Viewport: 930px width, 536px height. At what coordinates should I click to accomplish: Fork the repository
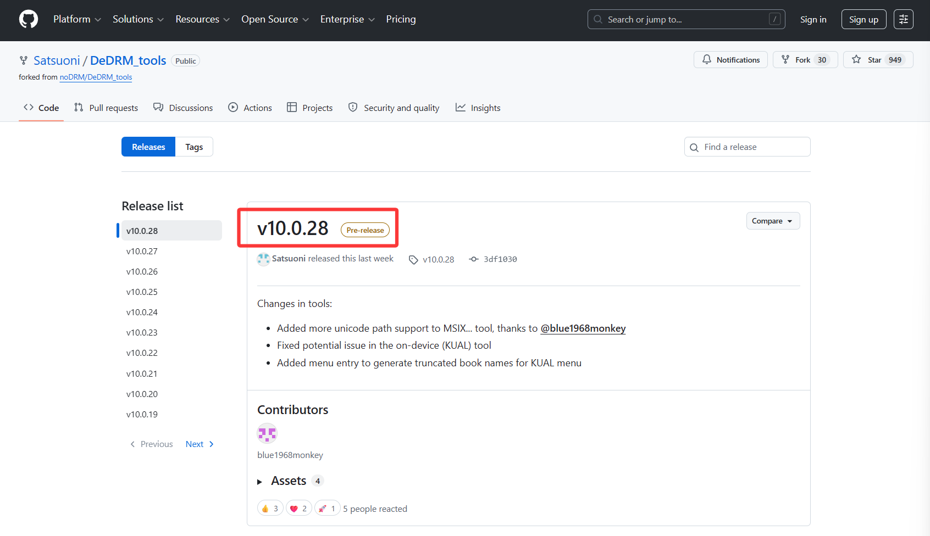click(x=805, y=60)
